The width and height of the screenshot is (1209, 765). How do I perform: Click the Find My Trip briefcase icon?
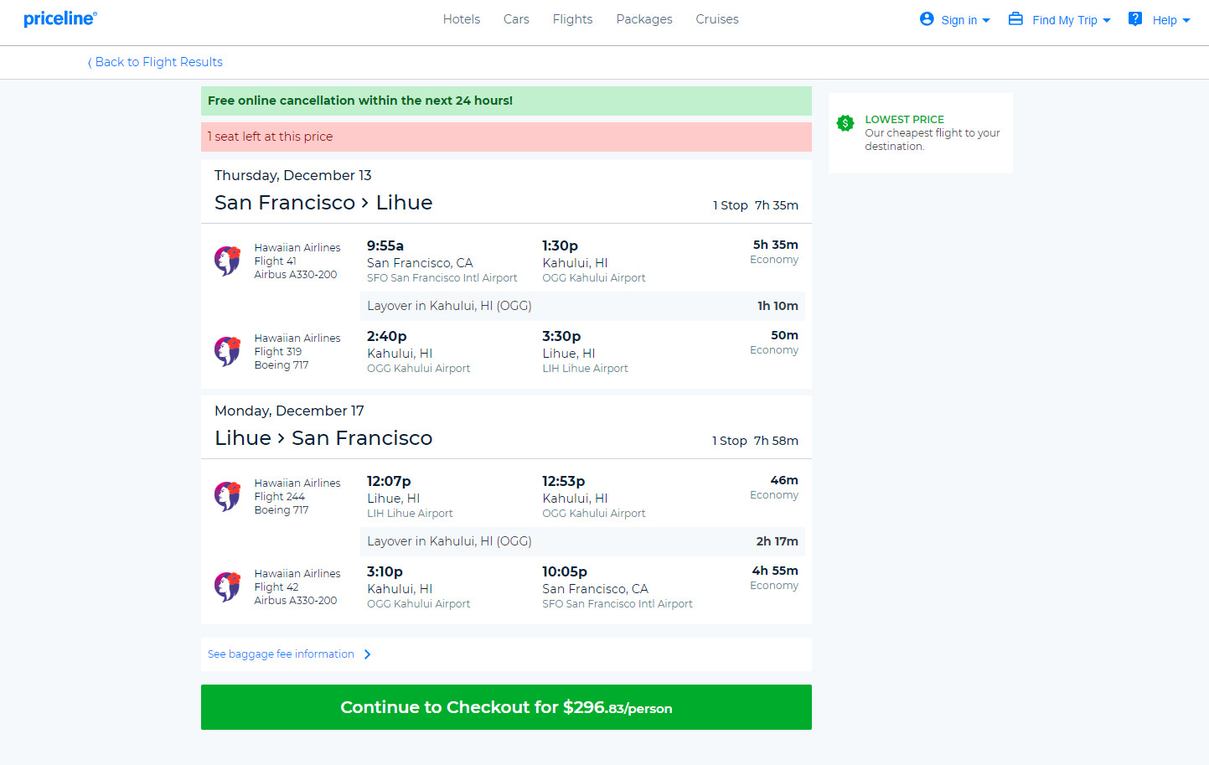[1015, 18]
